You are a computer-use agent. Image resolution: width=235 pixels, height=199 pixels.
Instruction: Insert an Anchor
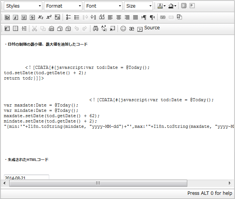tap(179, 18)
